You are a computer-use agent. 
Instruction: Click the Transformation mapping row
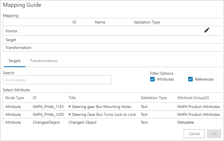coord(112,48)
